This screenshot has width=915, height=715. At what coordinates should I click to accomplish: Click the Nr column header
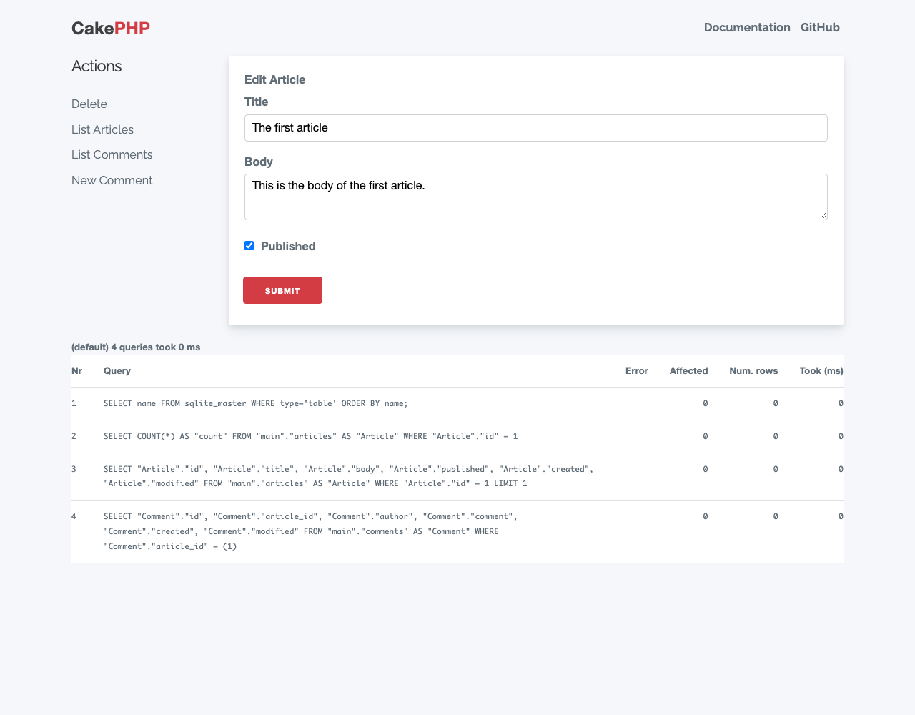pos(76,370)
